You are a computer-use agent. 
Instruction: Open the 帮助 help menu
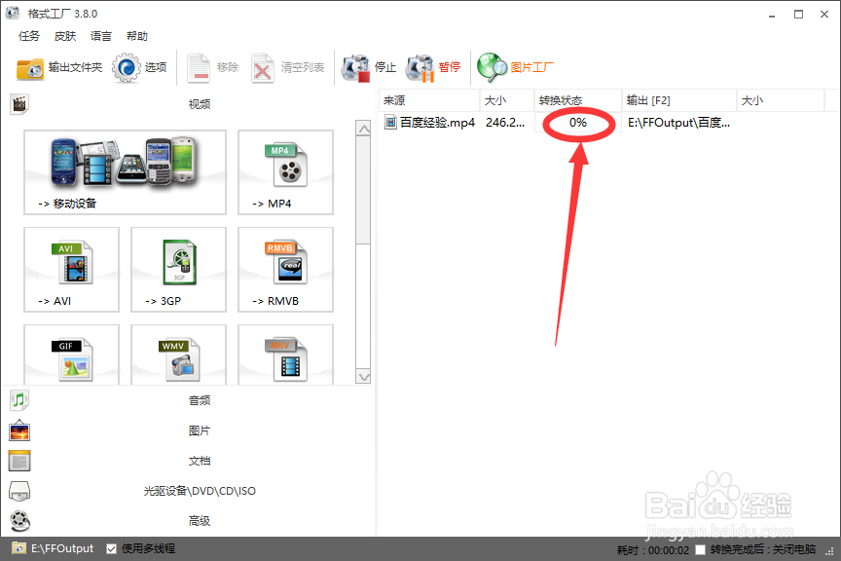coord(137,36)
